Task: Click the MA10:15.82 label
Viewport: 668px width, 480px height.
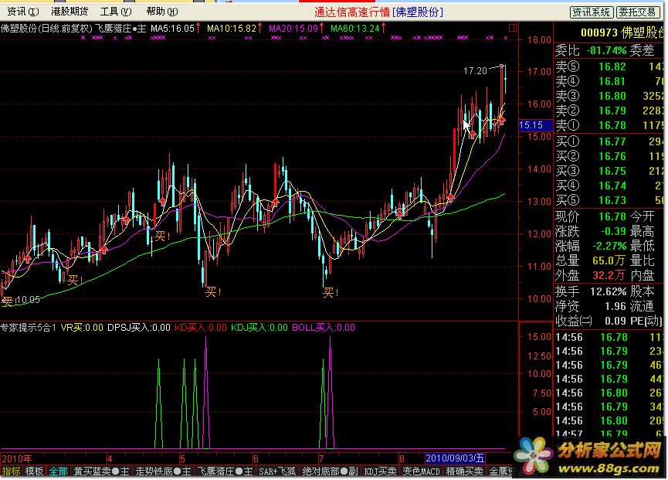Action: coord(232,29)
